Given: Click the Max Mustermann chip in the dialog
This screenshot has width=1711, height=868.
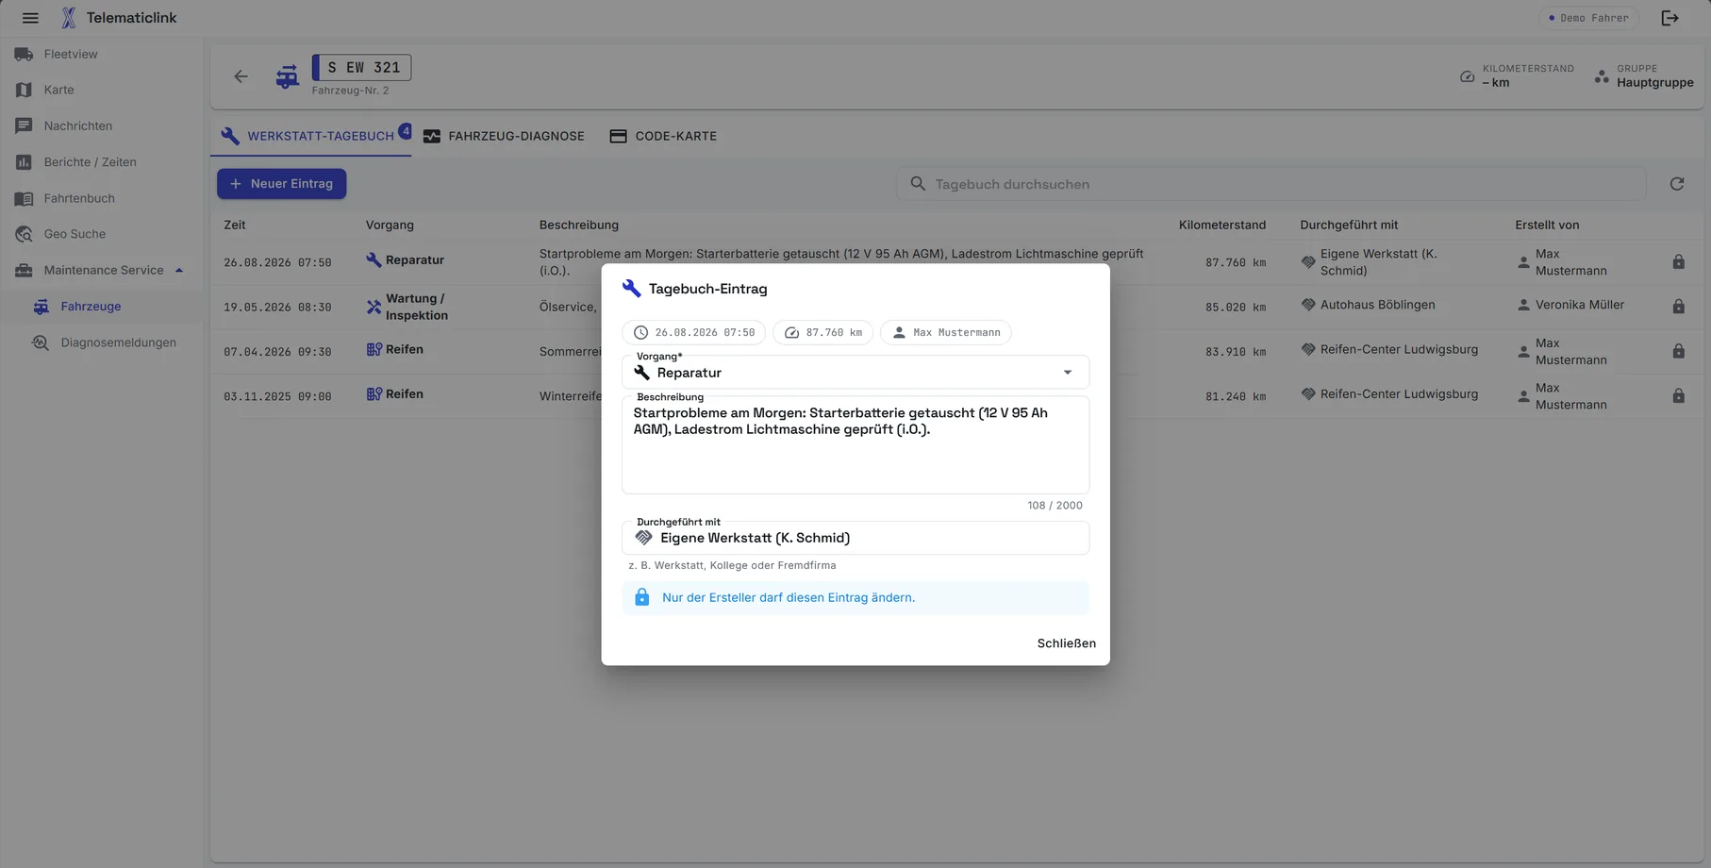Looking at the screenshot, I should coord(946,332).
